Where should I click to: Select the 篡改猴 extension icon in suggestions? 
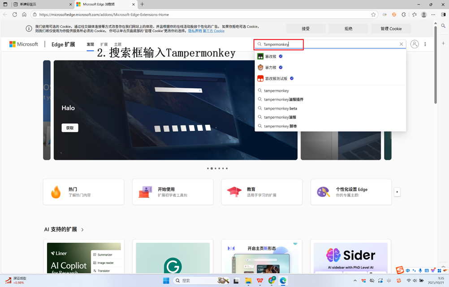click(260, 56)
